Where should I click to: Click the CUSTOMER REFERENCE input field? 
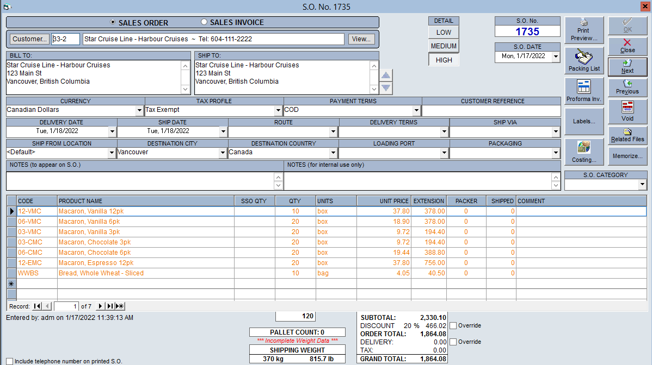click(491, 110)
